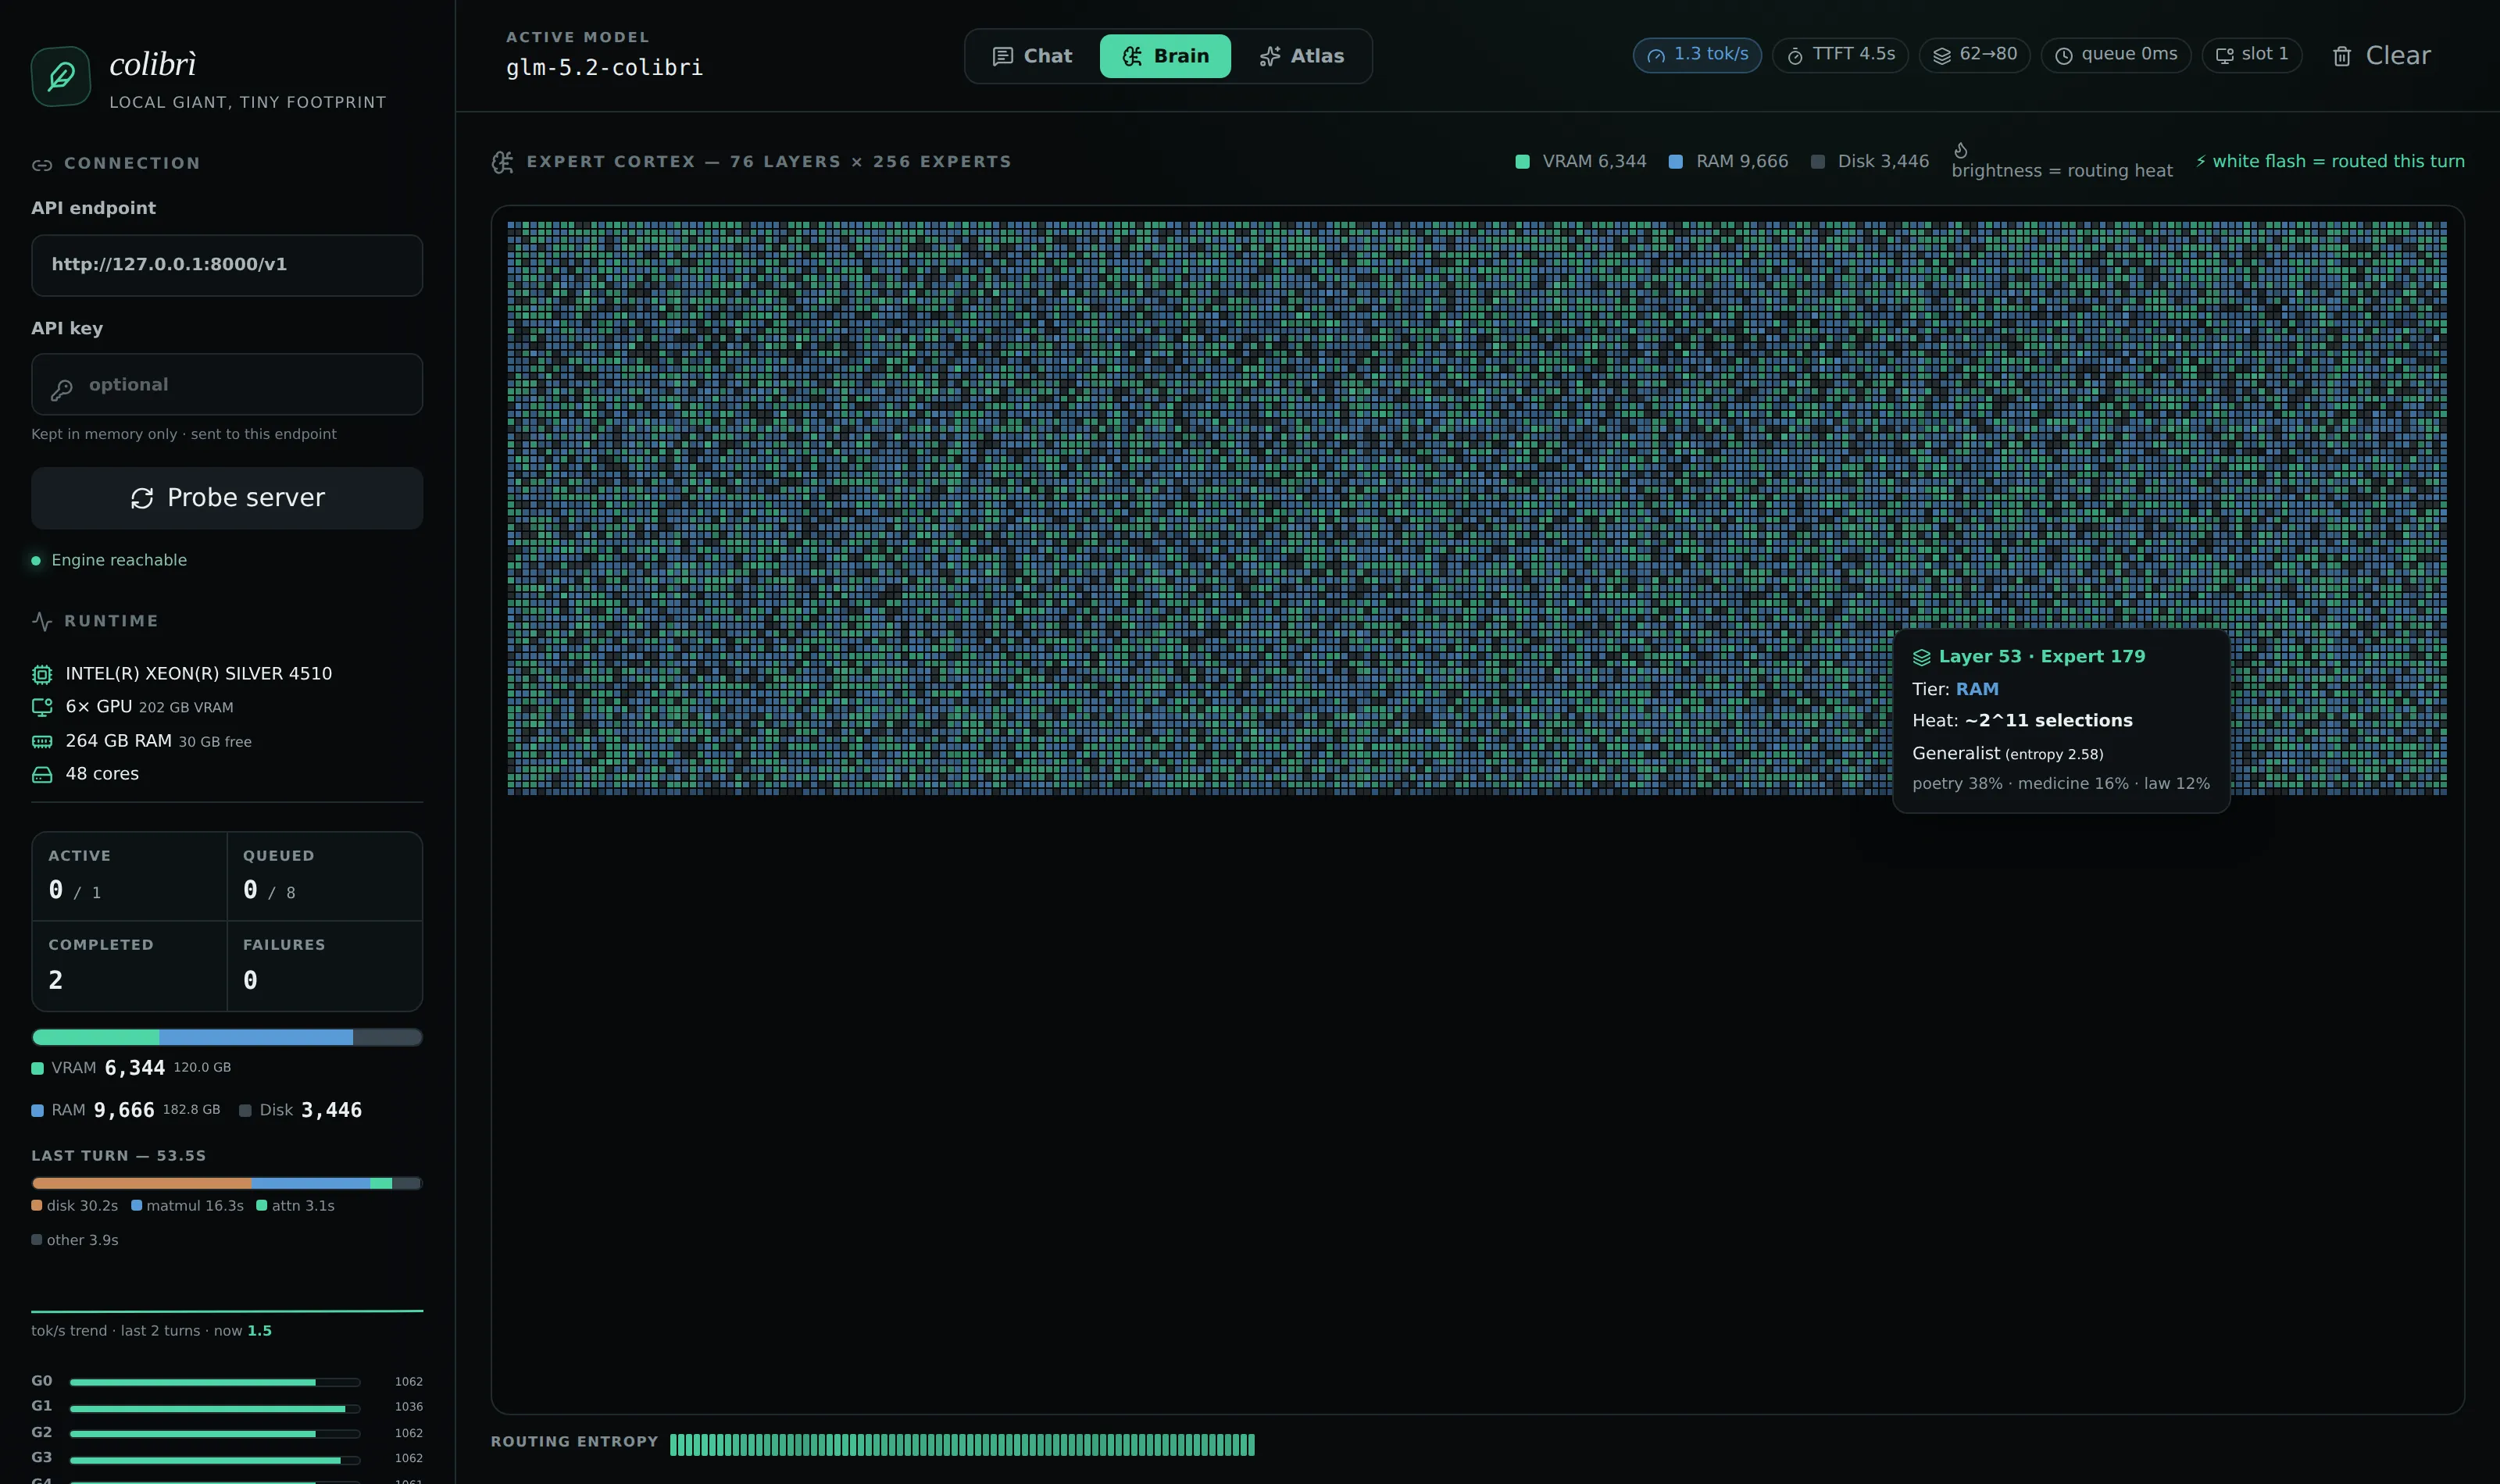Click the memory icon next to 264 GB RAM
This screenshot has height=1484, width=2500.
pyautogui.click(x=42, y=742)
